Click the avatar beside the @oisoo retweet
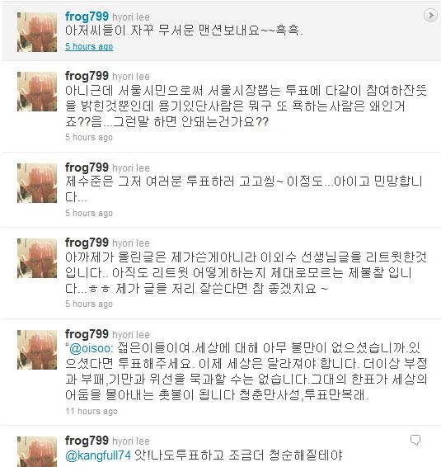Viewport: 441px width, 467px height. coord(37,350)
